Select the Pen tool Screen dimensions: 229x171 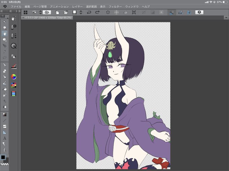coord(4,65)
